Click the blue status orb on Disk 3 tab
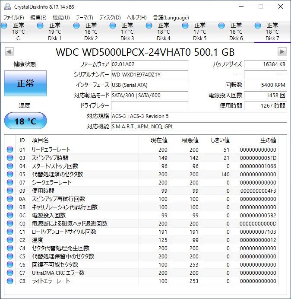This screenshot has height=299, width=291. (113, 25)
